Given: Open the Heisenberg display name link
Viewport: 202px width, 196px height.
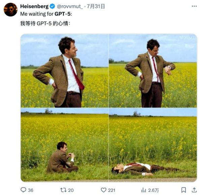Looking at the screenshot, I should click(x=34, y=6).
